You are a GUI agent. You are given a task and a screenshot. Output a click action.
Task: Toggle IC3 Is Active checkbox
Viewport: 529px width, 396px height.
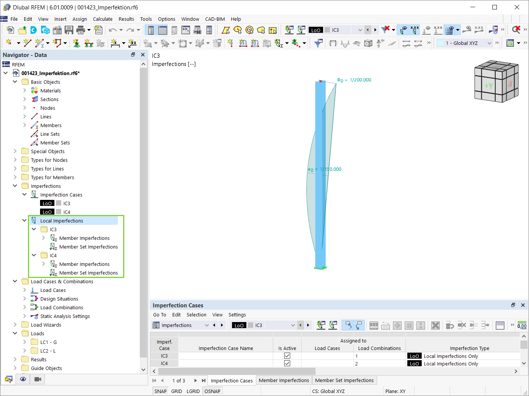pyautogui.click(x=287, y=356)
